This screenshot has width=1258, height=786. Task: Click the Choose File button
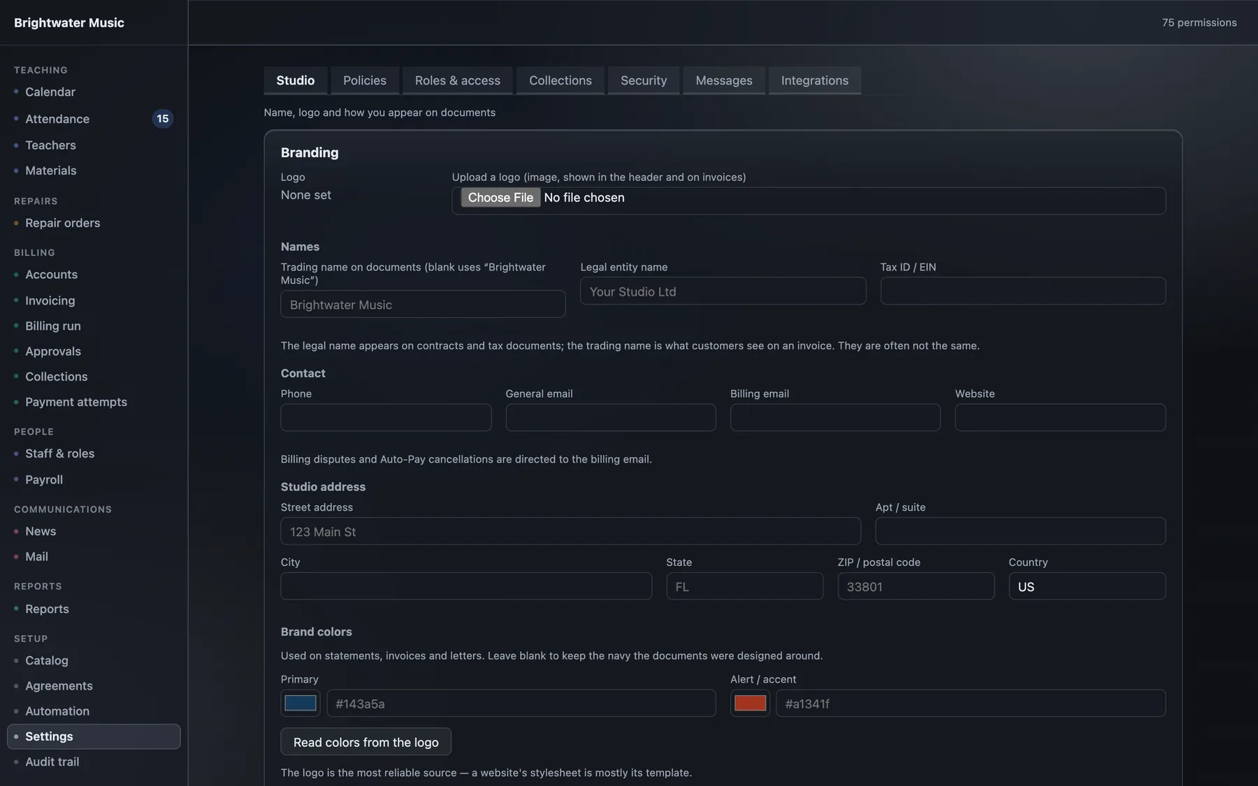click(x=500, y=198)
